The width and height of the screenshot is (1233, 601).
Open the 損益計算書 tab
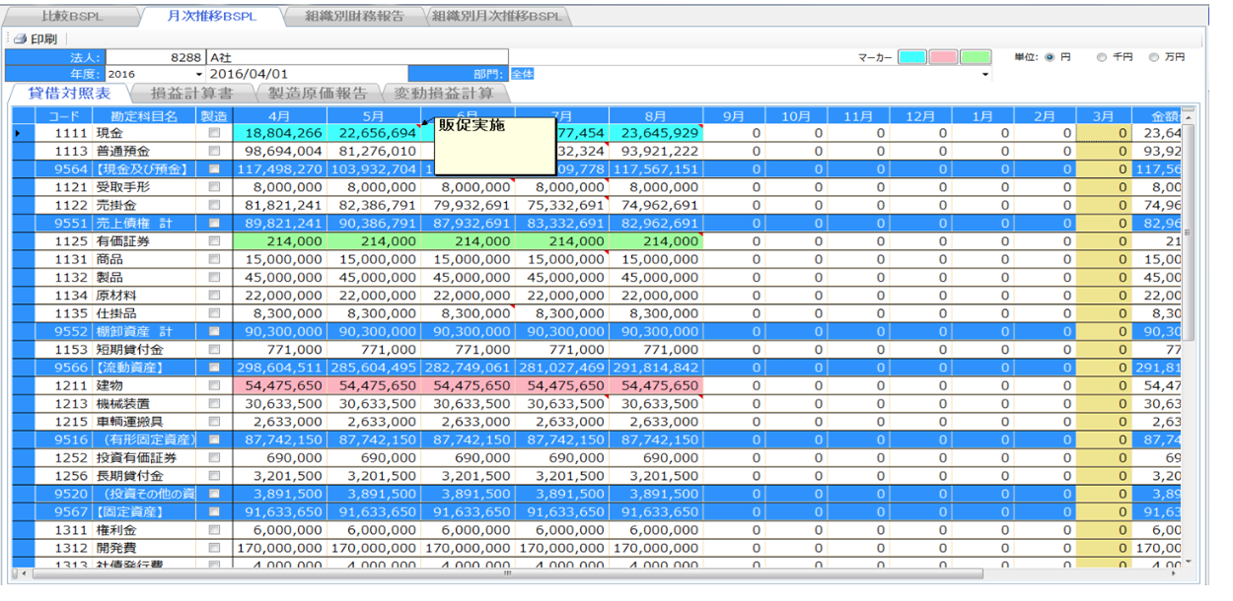(x=191, y=94)
